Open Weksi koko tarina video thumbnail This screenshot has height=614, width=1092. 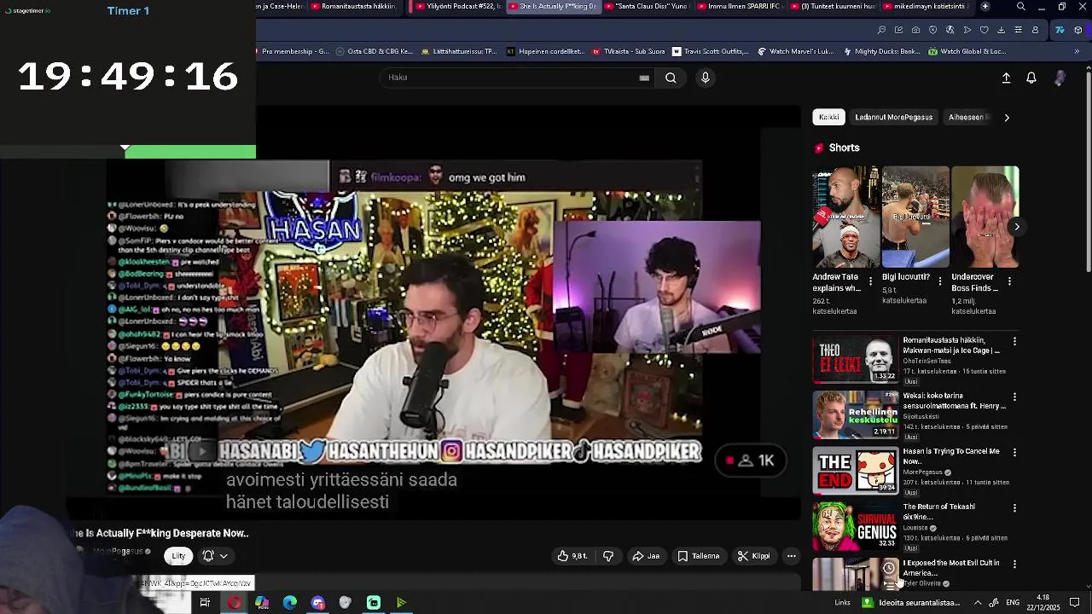pos(856,414)
